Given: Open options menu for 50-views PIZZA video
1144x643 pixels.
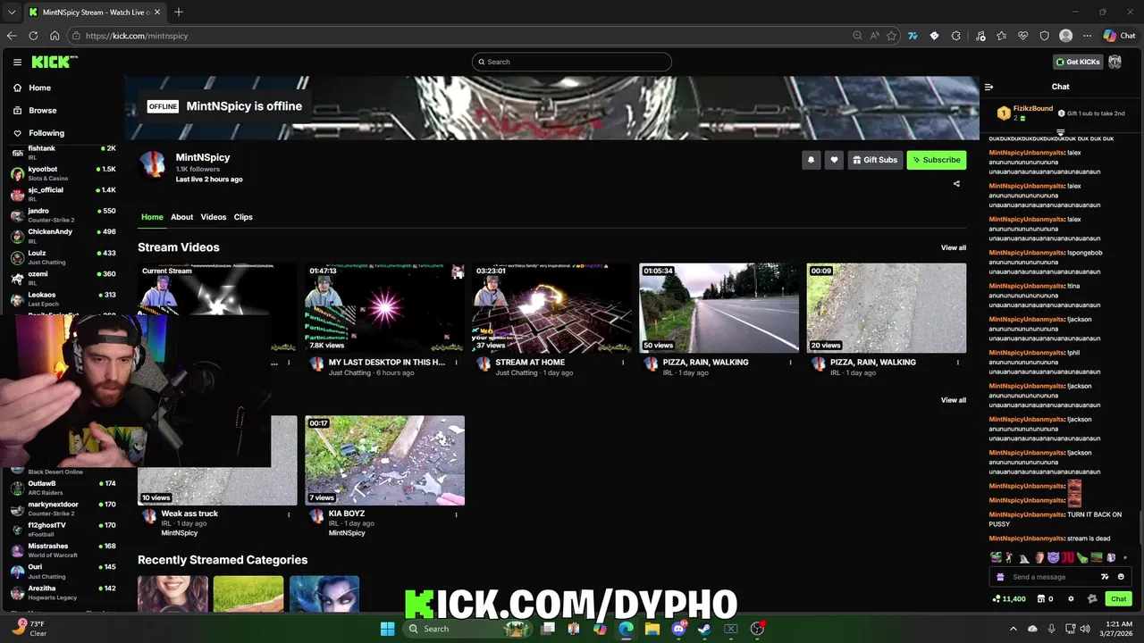Looking at the screenshot, I should click(x=790, y=363).
